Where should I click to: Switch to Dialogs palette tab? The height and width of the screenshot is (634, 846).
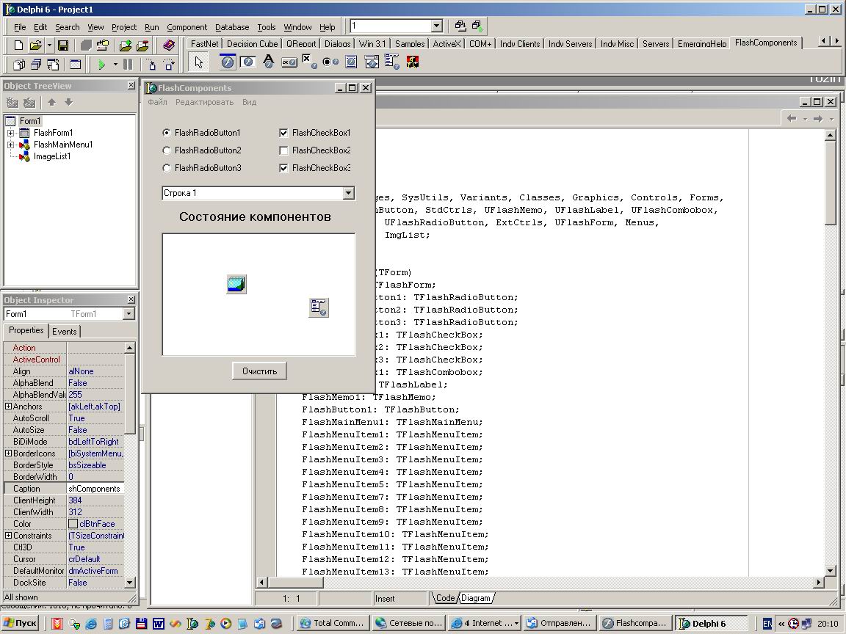[337, 44]
